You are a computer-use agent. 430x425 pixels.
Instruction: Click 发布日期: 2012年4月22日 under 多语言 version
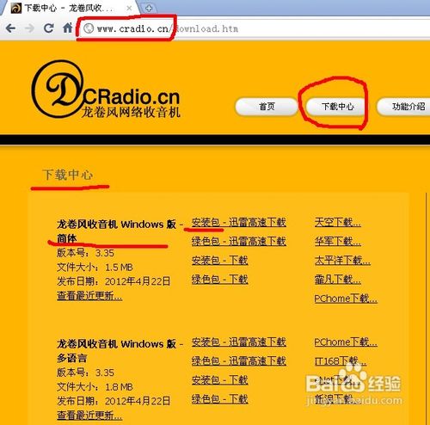coord(114,401)
